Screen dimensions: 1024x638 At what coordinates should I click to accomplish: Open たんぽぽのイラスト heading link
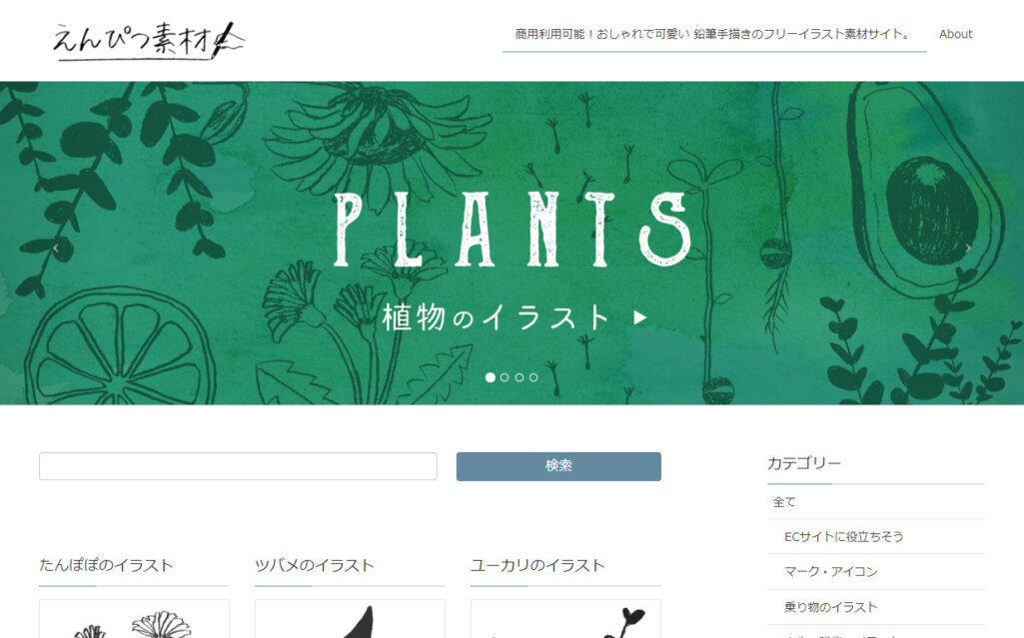coord(107,565)
